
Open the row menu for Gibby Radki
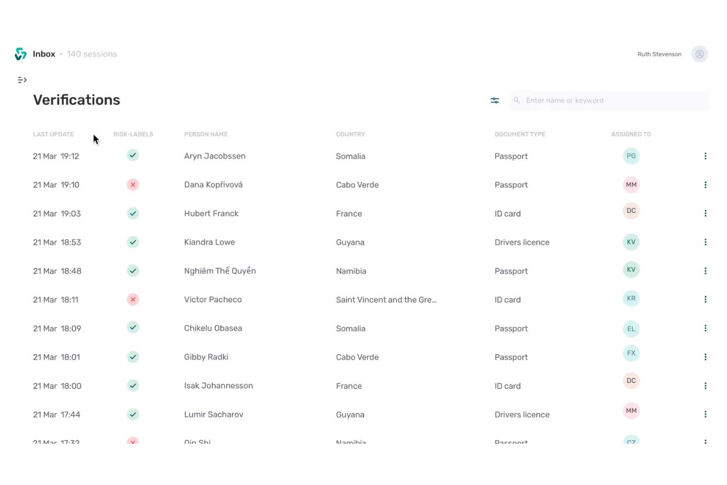tap(705, 357)
